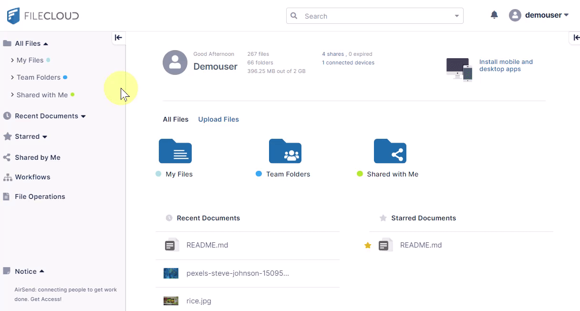Viewport: 580px width, 311px height.
Task: Click the Demouser profile avatar
Action: [x=175, y=62]
